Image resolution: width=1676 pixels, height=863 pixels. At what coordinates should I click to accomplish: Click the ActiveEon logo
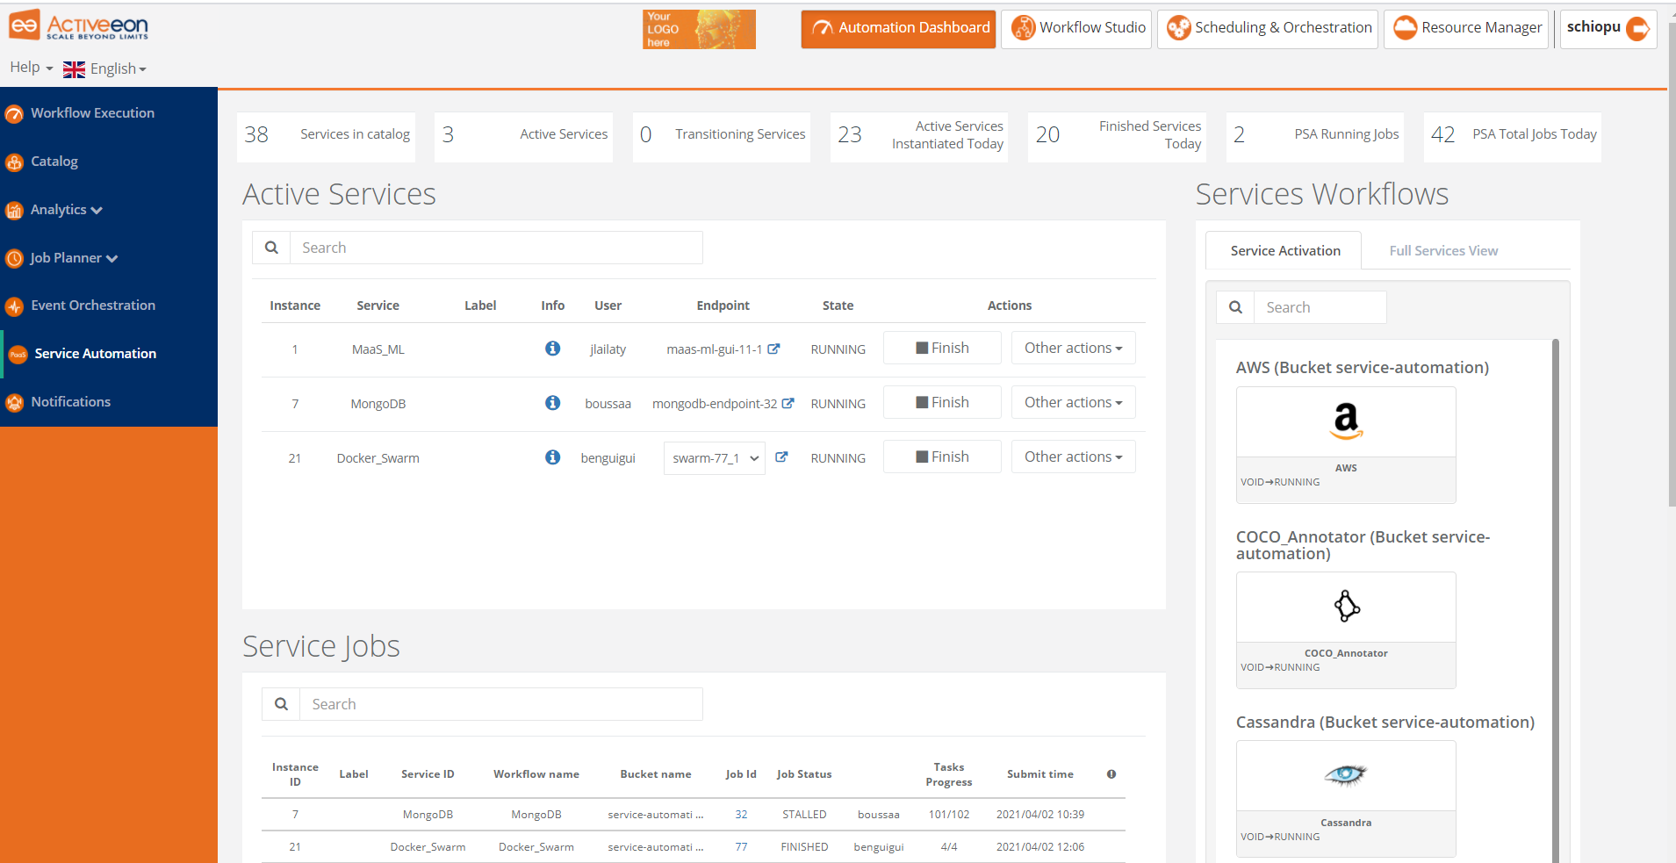tap(78, 26)
